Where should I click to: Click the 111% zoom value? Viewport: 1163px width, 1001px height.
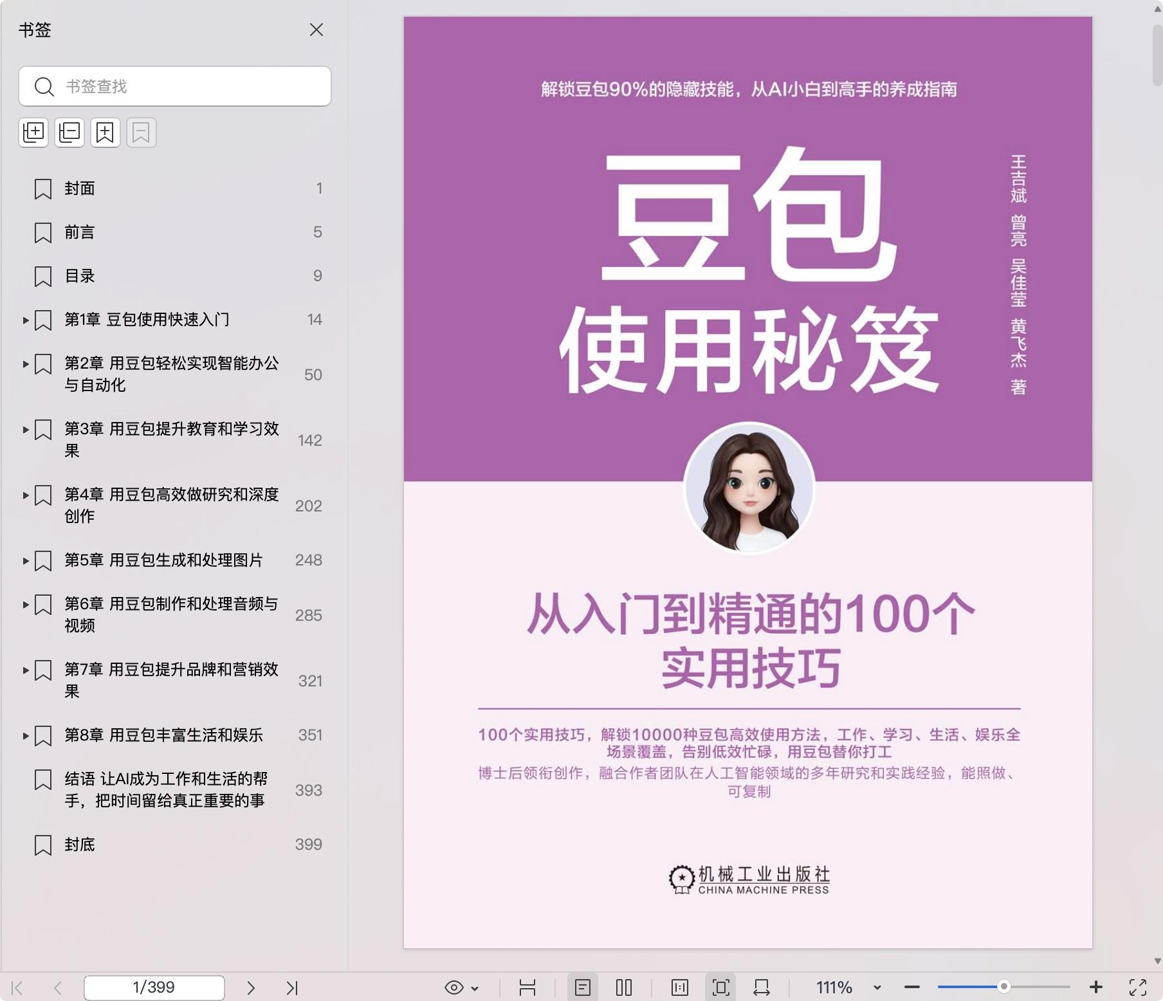point(834,987)
